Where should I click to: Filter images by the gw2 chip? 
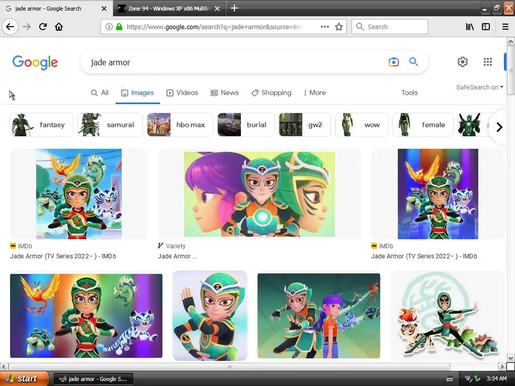click(x=304, y=125)
